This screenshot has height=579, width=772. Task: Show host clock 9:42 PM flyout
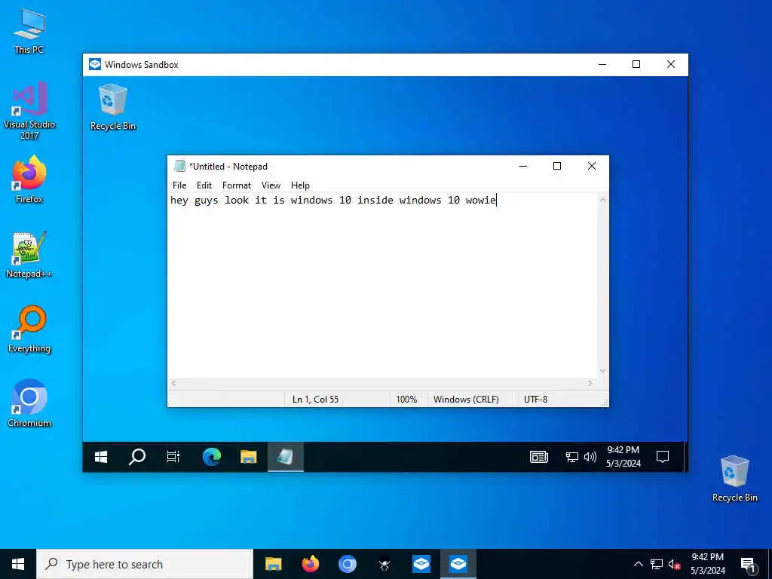(x=708, y=564)
